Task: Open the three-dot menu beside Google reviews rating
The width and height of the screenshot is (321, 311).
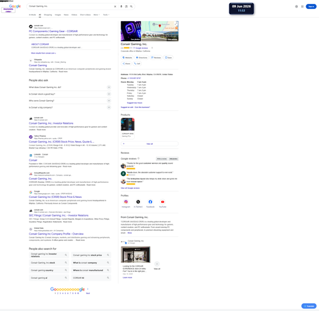Action: coord(152,48)
